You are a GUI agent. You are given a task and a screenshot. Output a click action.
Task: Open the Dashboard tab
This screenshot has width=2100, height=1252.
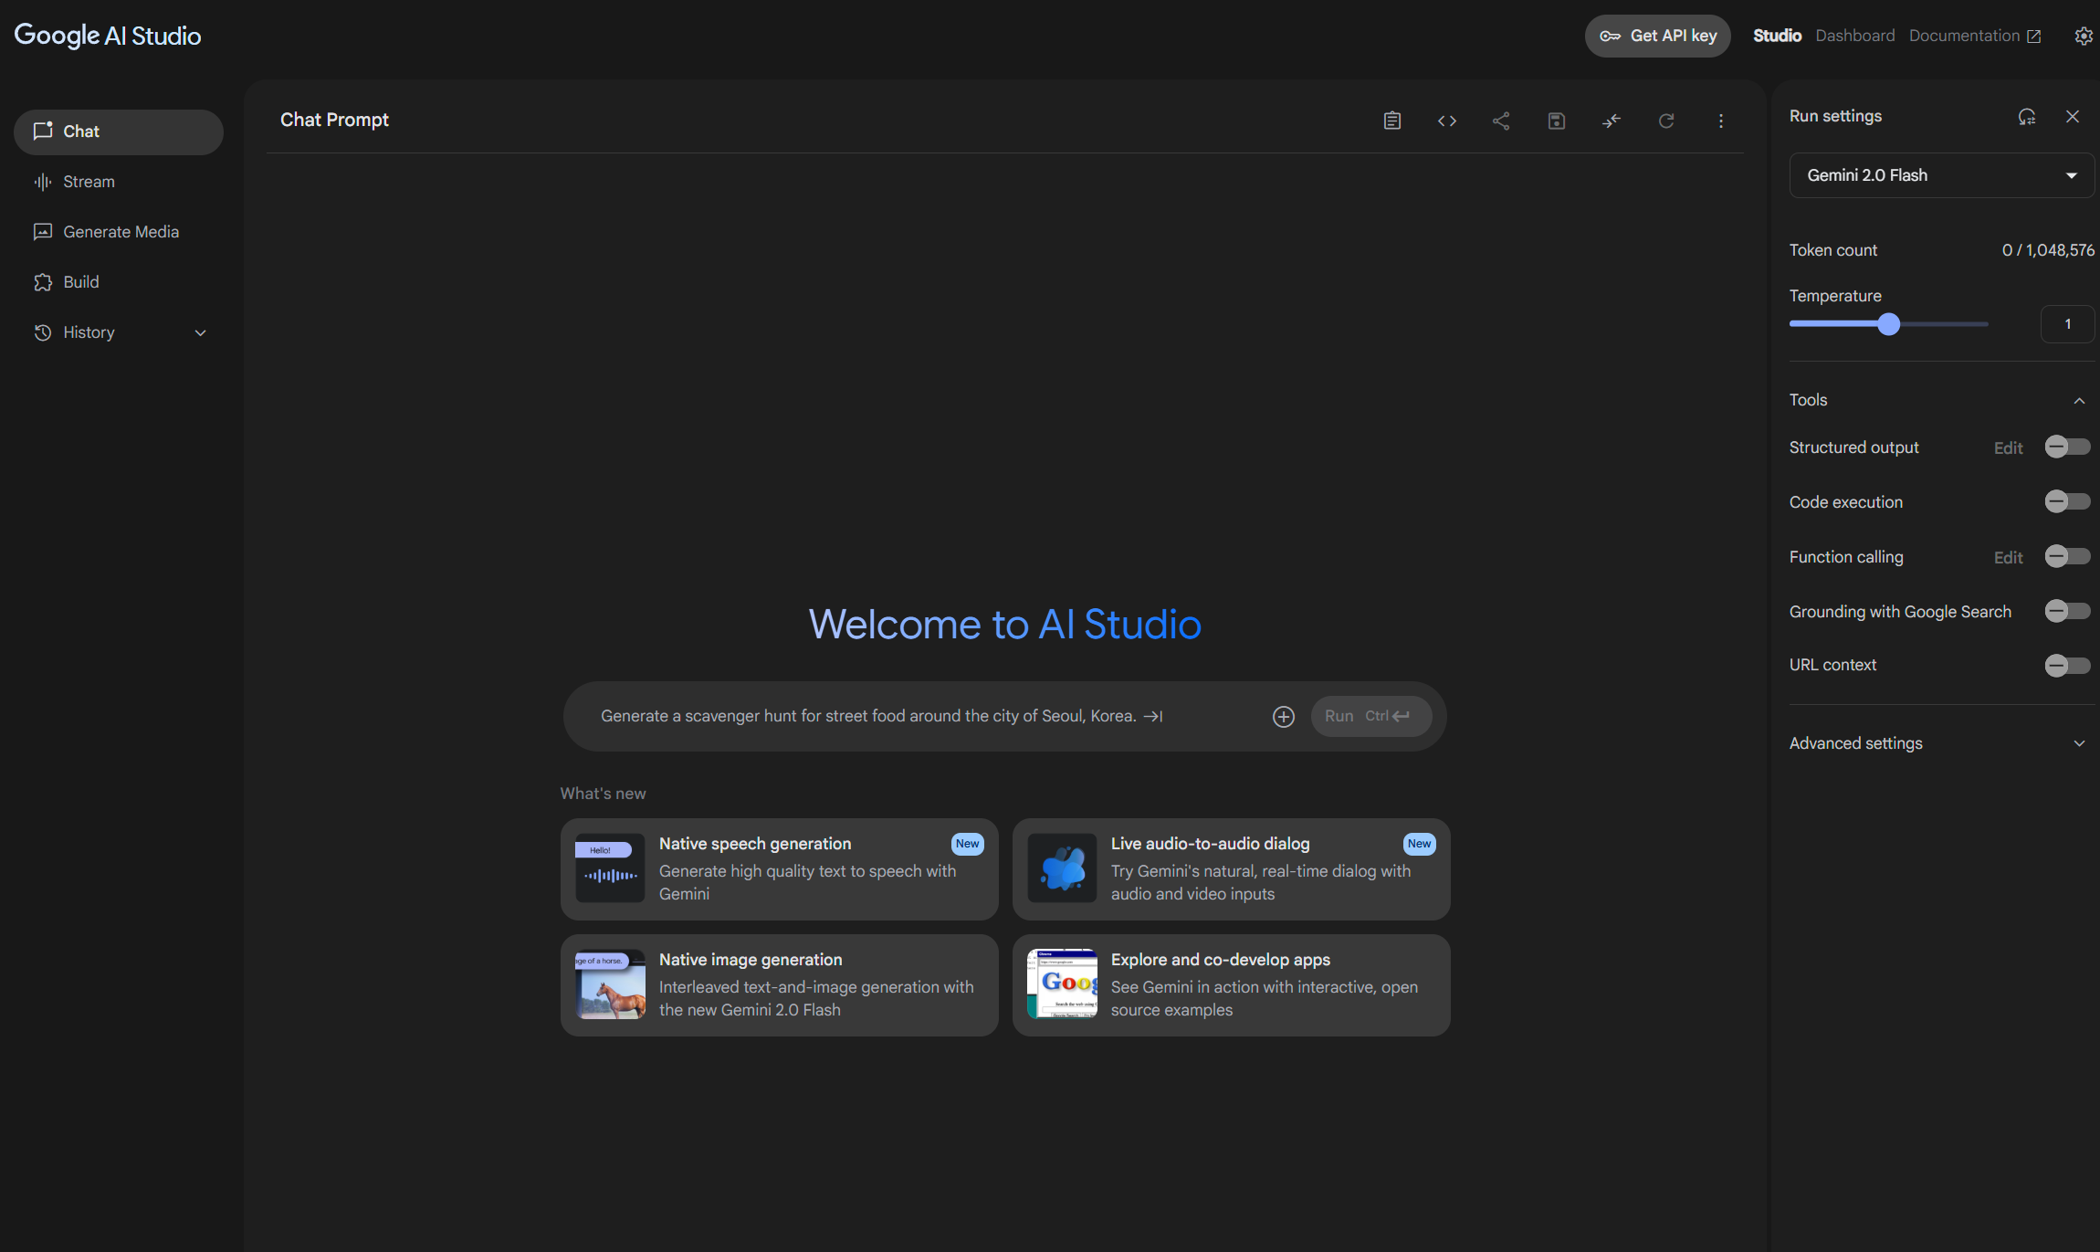1854,36
